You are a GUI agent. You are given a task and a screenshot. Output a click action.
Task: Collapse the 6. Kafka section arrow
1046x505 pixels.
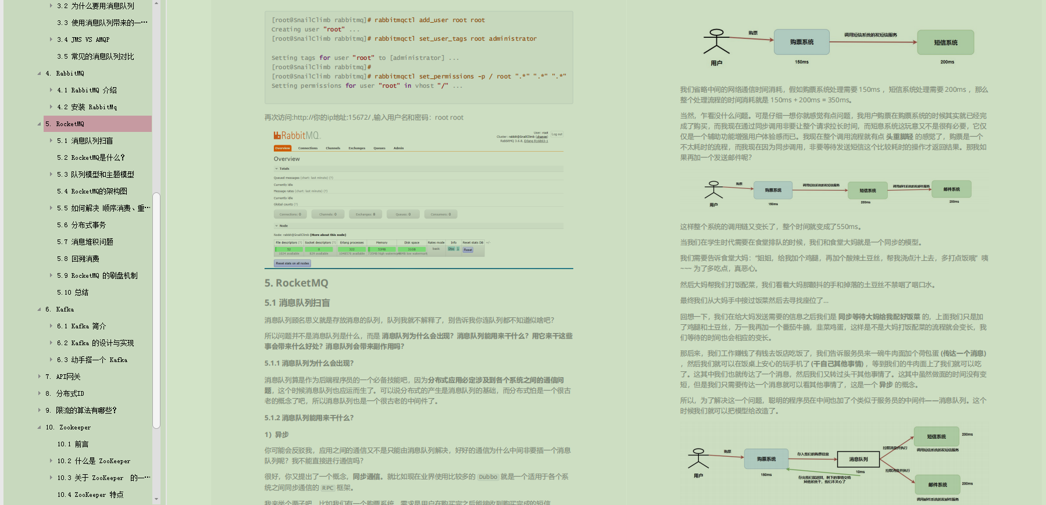coord(40,309)
